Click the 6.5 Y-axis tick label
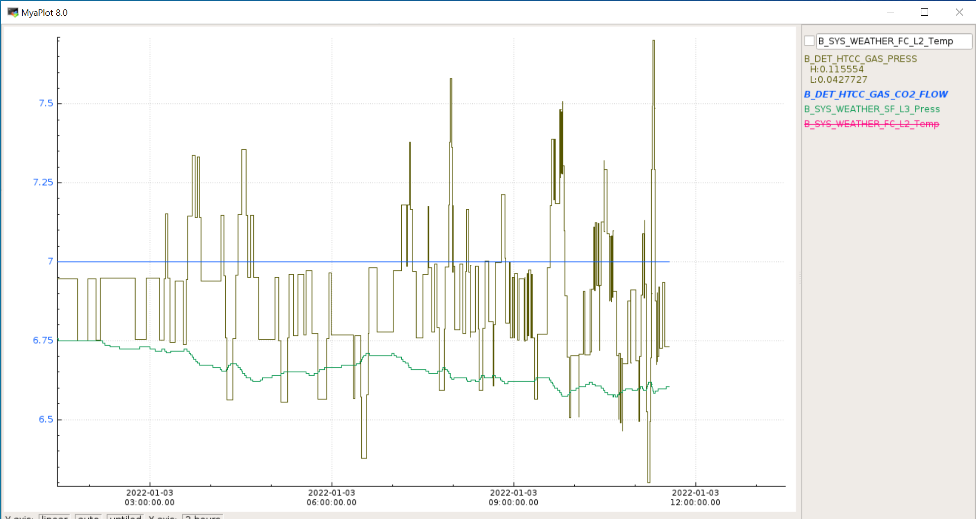The image size is (976, 519). pos(46,420)
